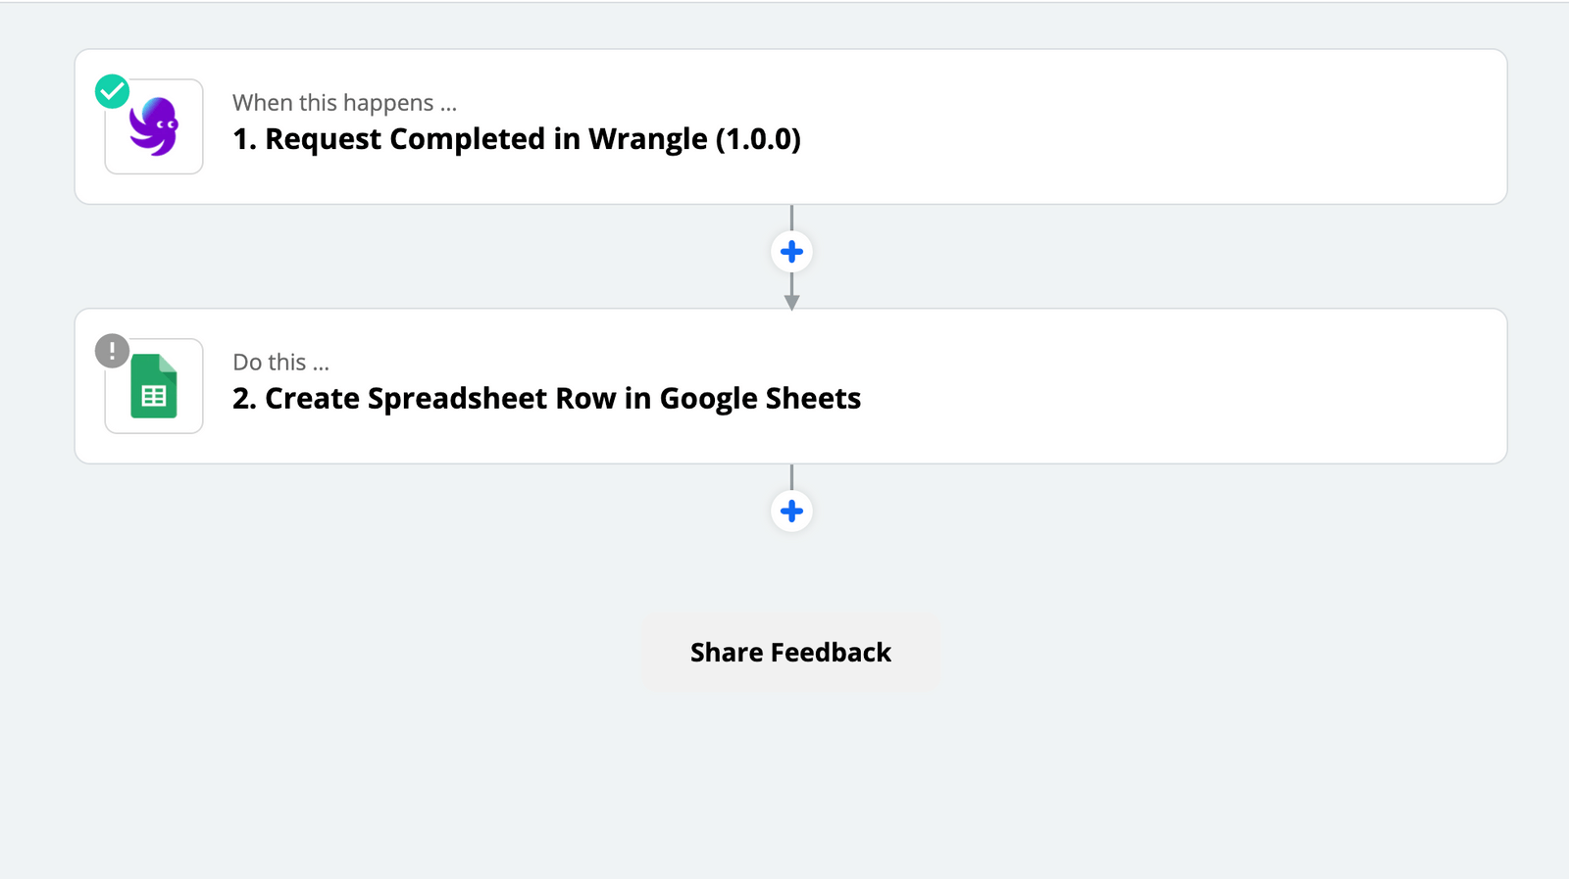
Task: Click the blue plus icon below the Google Sheets step
Action: (x=791, y=511)
